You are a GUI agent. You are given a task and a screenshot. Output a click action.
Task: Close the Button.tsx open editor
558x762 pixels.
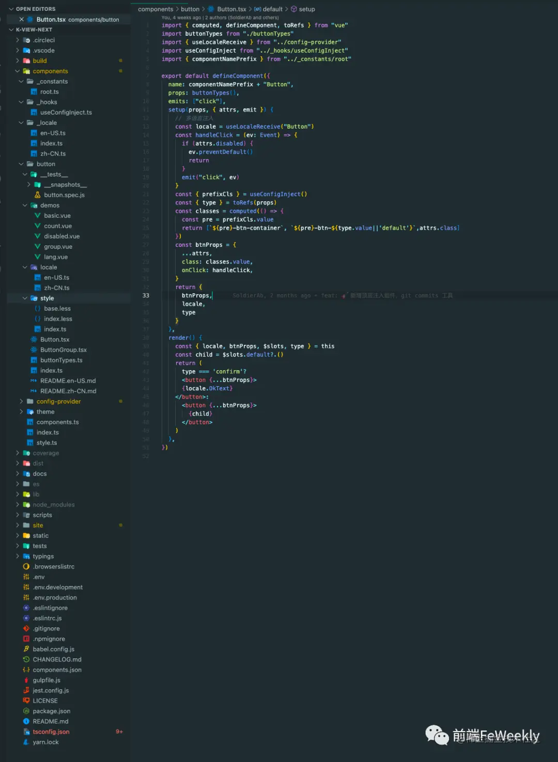(22, 20)
